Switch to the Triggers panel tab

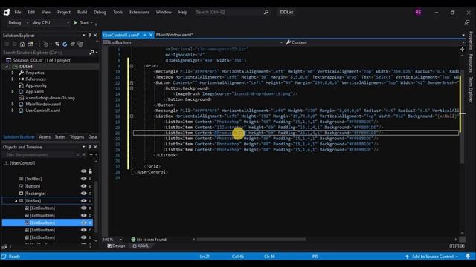coord(77,137)
